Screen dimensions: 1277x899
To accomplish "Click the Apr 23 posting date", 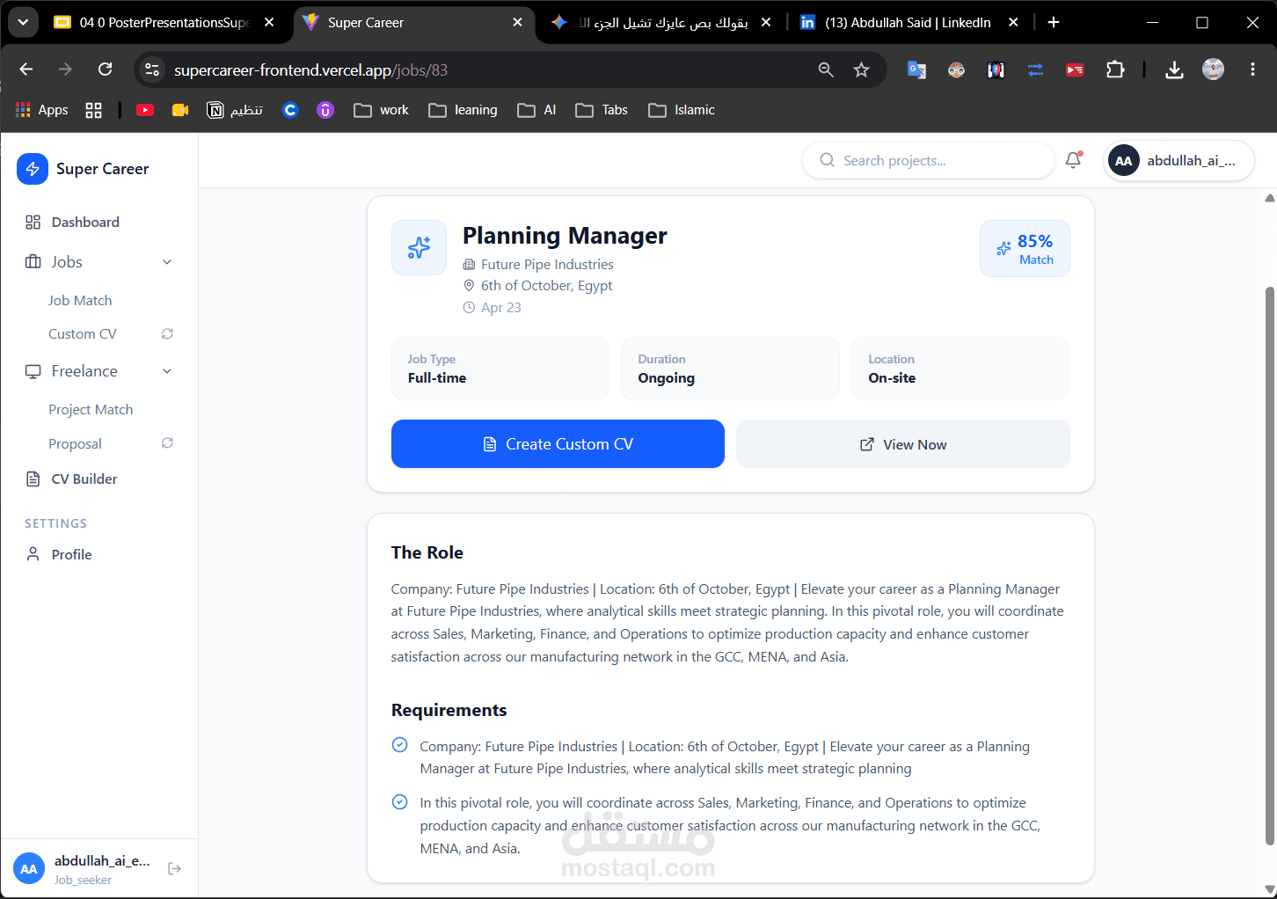I will click(x=501, y=308).
